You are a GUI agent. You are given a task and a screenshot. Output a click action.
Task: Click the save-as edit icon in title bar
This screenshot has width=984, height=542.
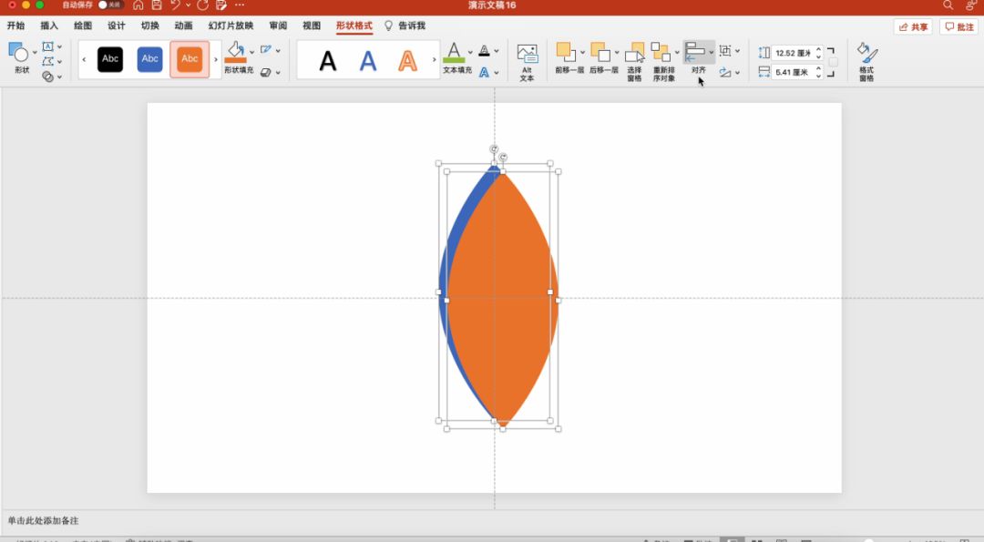pyautogui.click(x=220, y=5)
